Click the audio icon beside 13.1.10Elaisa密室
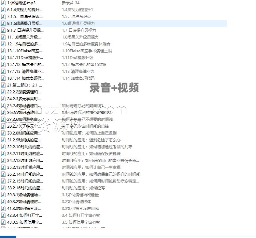 [x=3, y=51]
